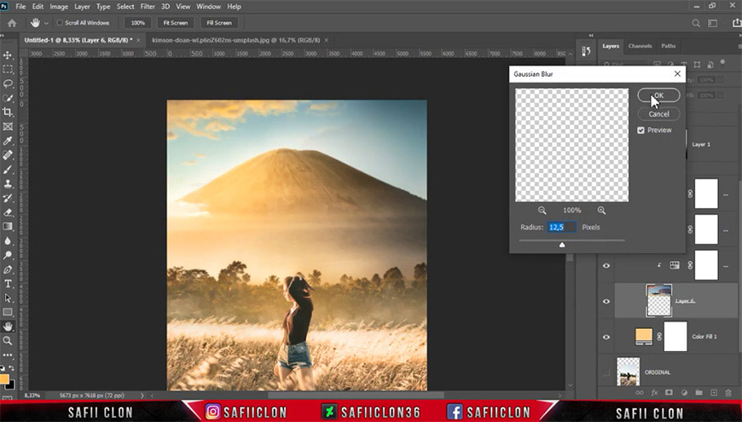742x422 pixels.
Task: Click the foreground color swatch
Action: pyautogui.click(x=4, y=379)
